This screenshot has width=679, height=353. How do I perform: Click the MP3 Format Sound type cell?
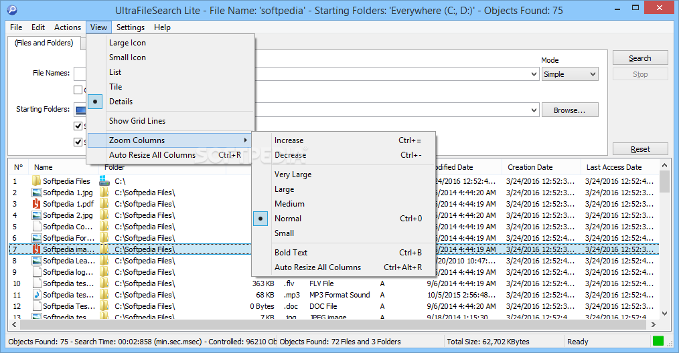point(339,295)
